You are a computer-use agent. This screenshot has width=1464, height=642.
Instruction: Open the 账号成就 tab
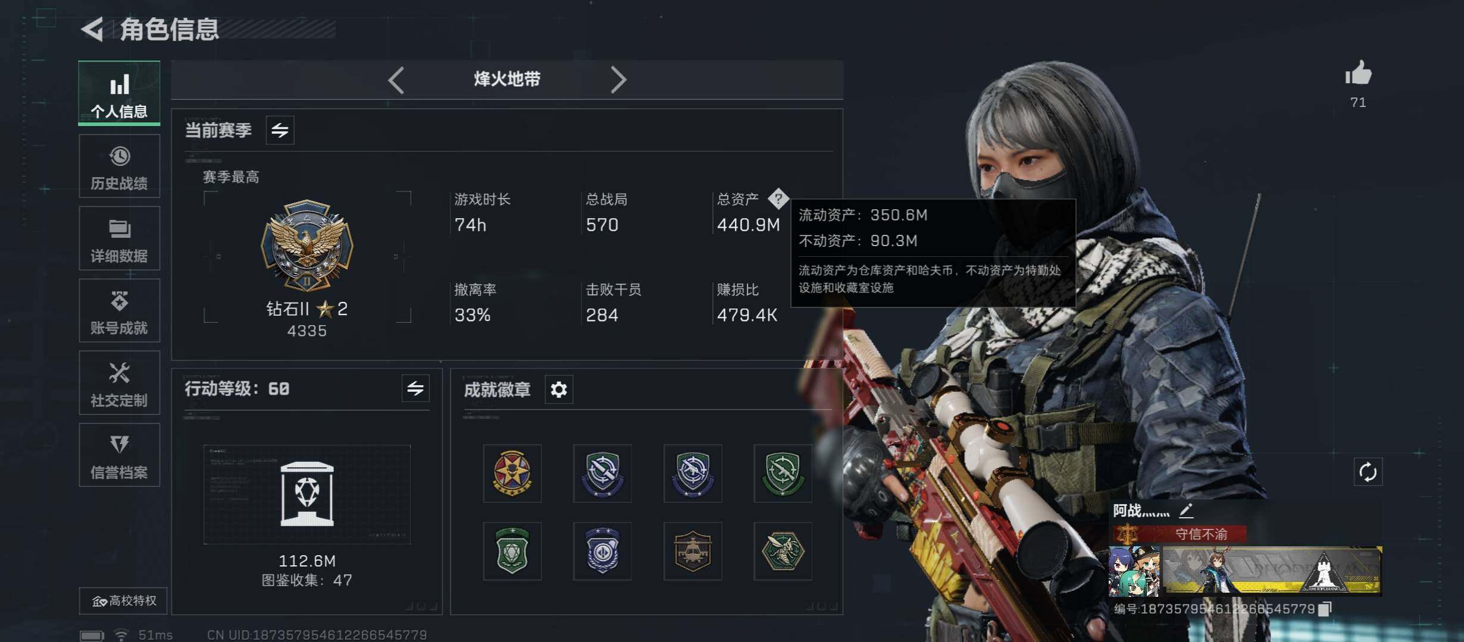click(x=119, y=311)
